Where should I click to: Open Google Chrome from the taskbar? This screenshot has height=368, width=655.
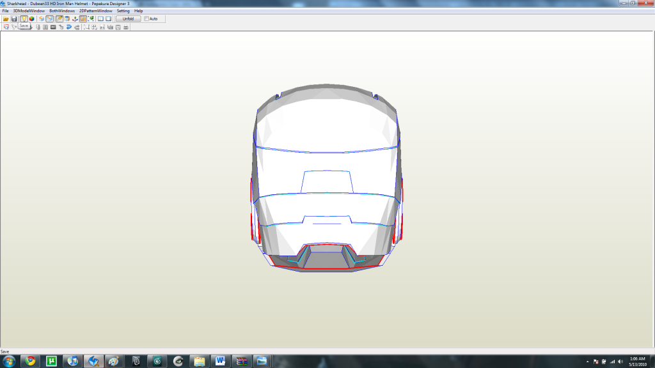pos(30,362)
